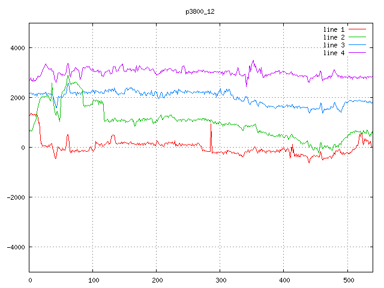The height and width of the screenshot is (288, 384).
Task: Click the x-axis label 100
Action: pos(94,280)
